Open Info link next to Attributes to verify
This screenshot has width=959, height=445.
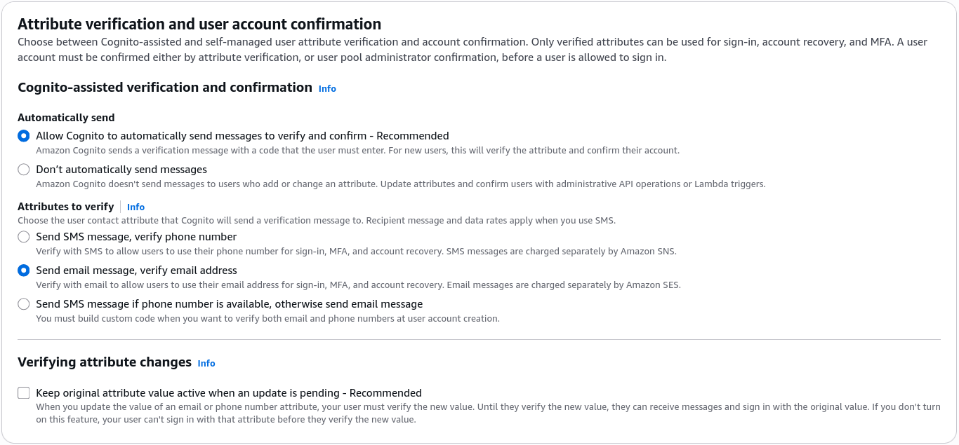tap(135, 207)
